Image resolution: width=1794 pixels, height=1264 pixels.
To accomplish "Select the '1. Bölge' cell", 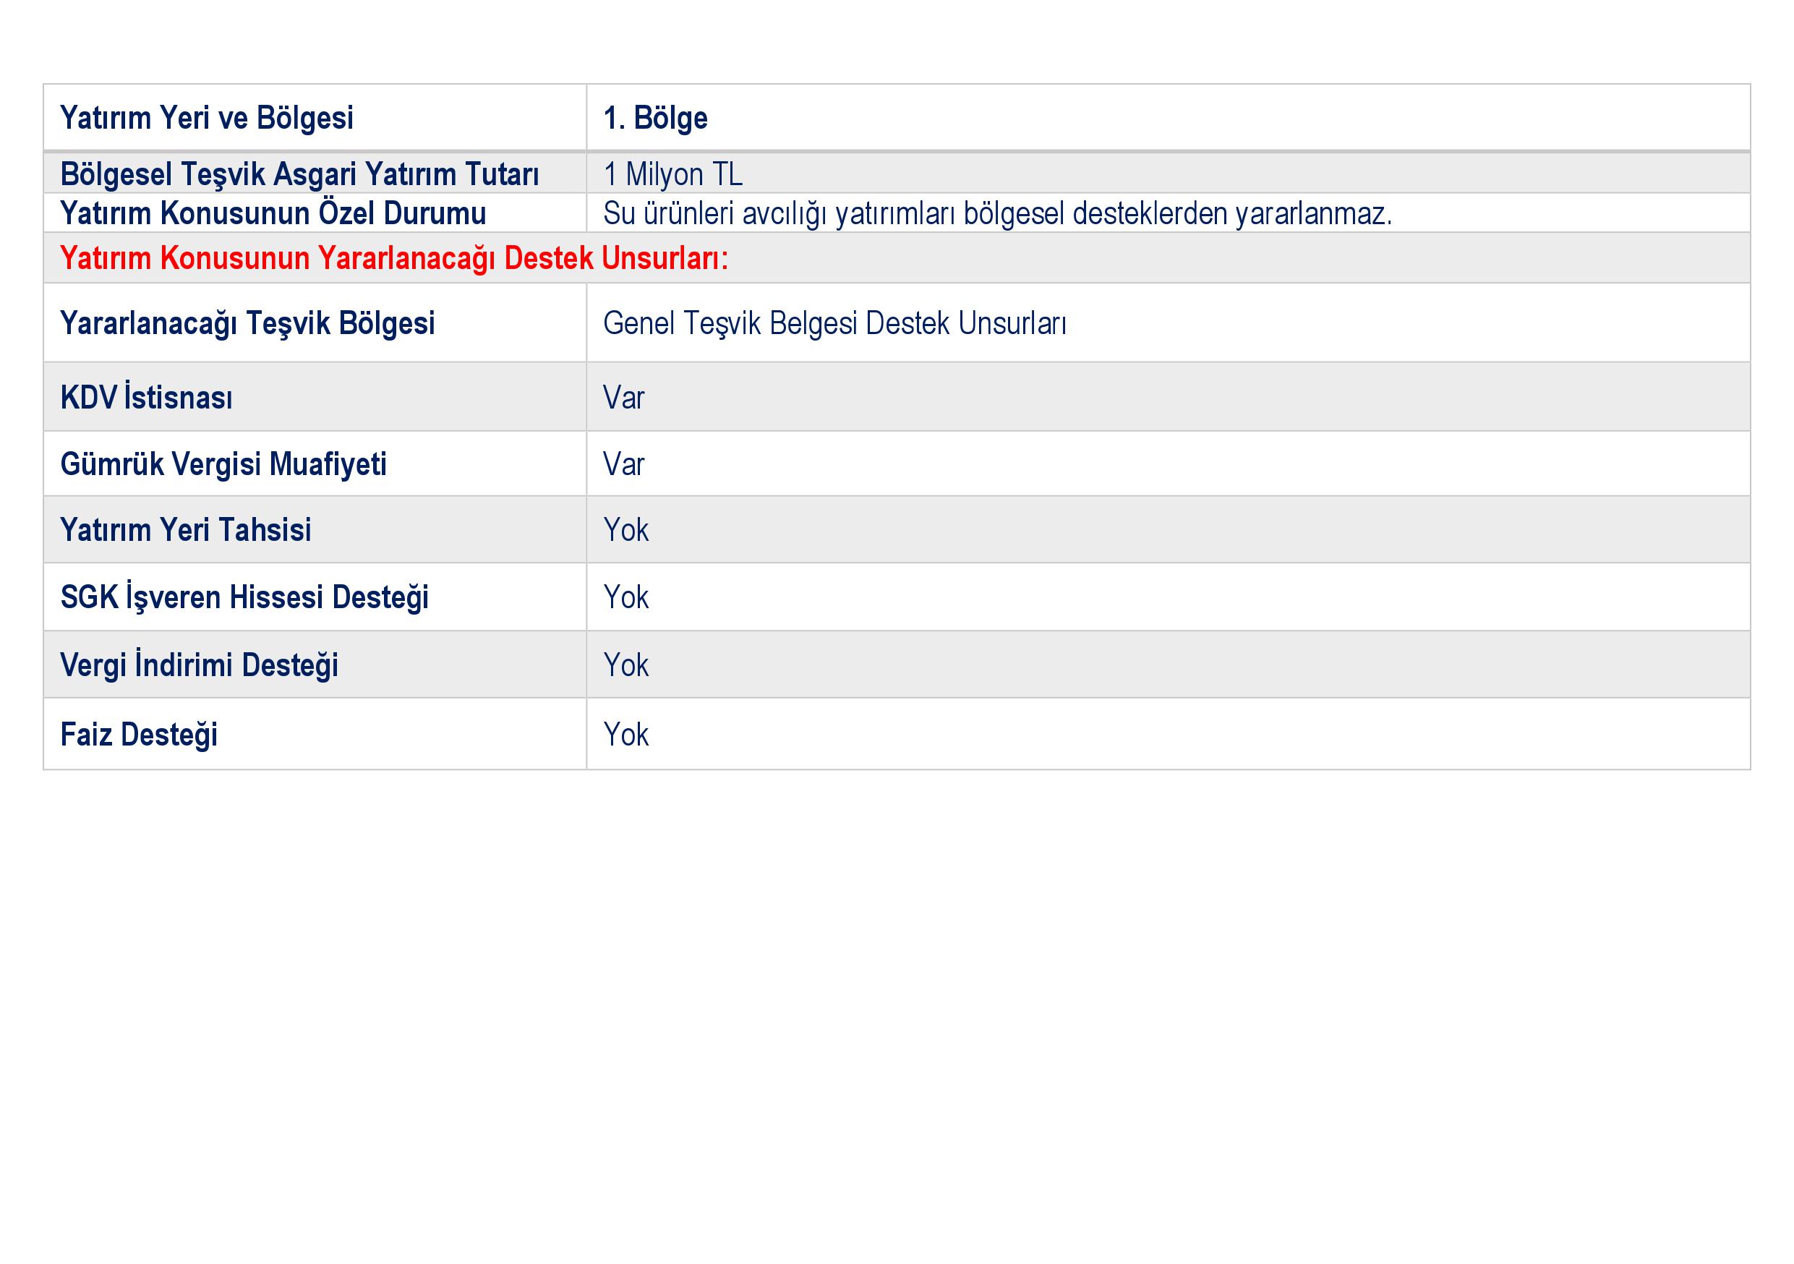I will [x=1168, y=117].
